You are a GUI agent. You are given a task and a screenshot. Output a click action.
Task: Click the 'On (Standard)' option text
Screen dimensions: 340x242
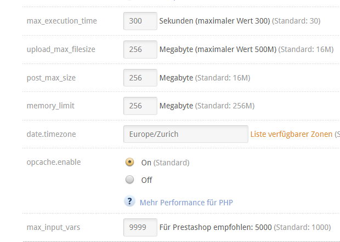[165, 163]
